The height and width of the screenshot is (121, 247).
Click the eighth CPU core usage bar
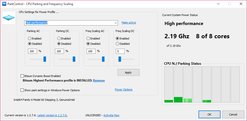[235, 84]
